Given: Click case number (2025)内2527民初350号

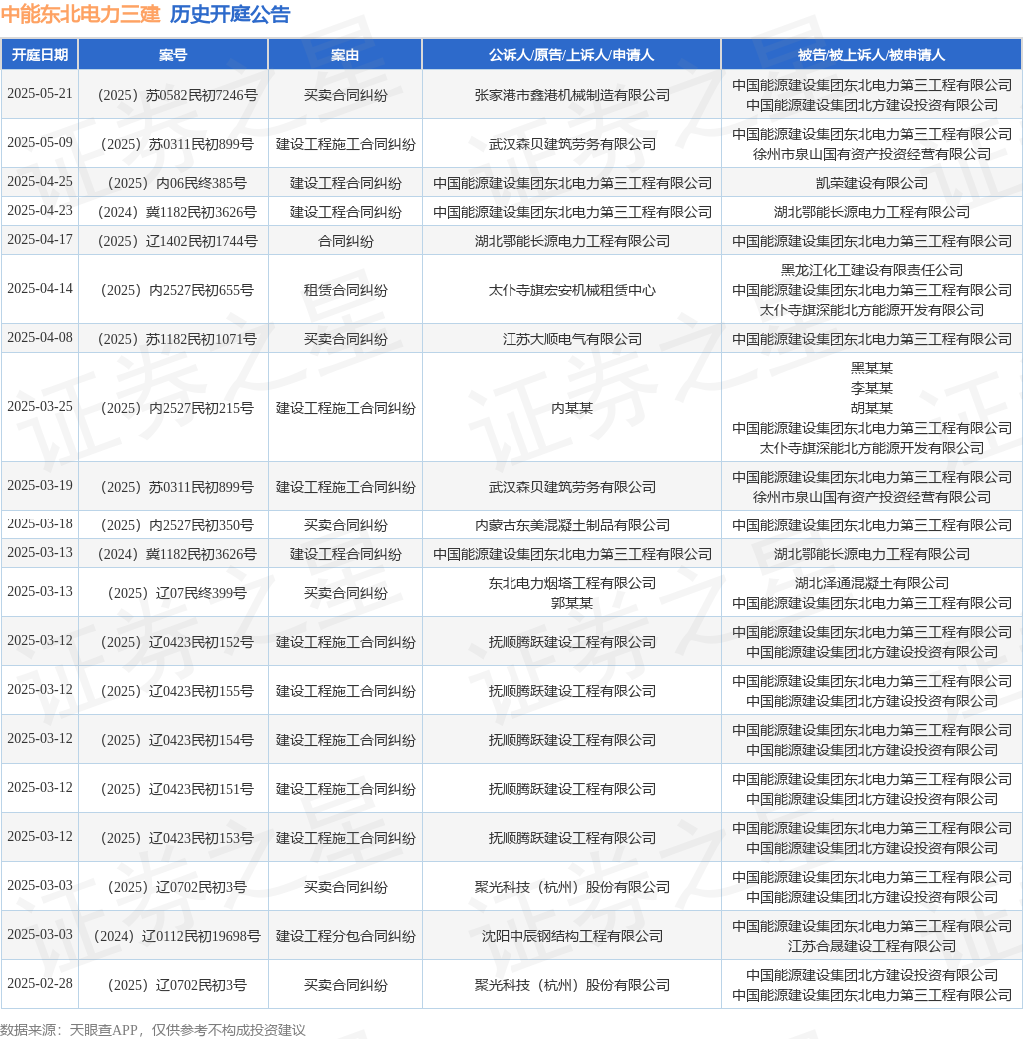Looking at the screenshot, I should pyautogui.click(x=177, y=525).
